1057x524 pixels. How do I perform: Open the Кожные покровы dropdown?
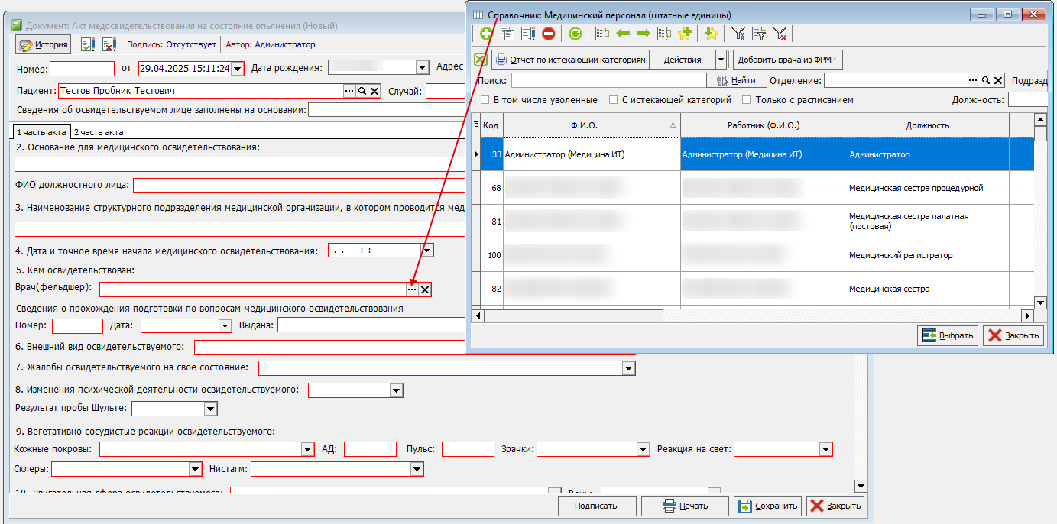tap(308, 449)
